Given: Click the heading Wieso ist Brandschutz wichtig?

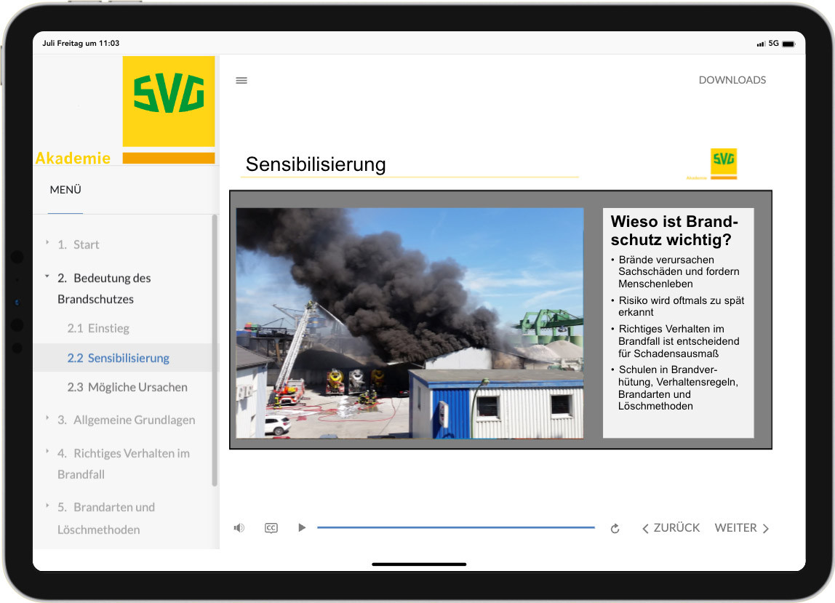Looking at the screenshot, I should click(x=674, y=230).
